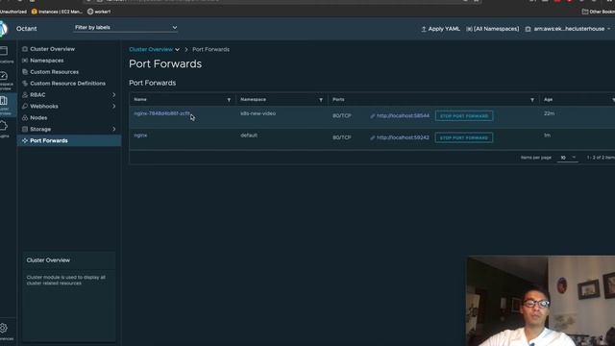The height and width of the screenshot is (346, 615).
Task: Stop port forward for localhost:59242
Action: pos(463,137)
